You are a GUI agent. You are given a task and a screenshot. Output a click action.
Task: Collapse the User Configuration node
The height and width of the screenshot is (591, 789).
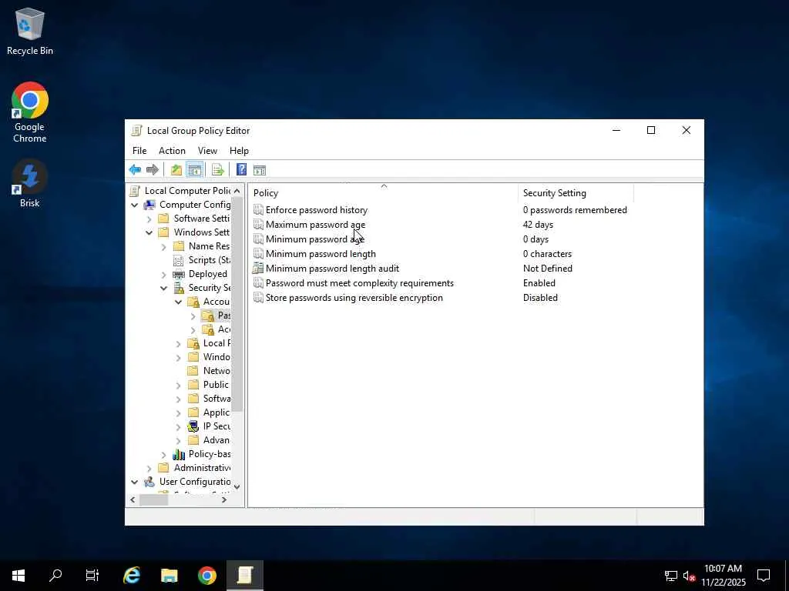click(134, 482)
